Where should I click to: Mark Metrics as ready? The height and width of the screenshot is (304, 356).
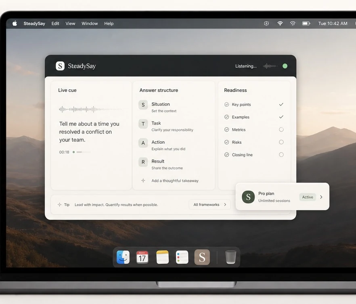281,130
